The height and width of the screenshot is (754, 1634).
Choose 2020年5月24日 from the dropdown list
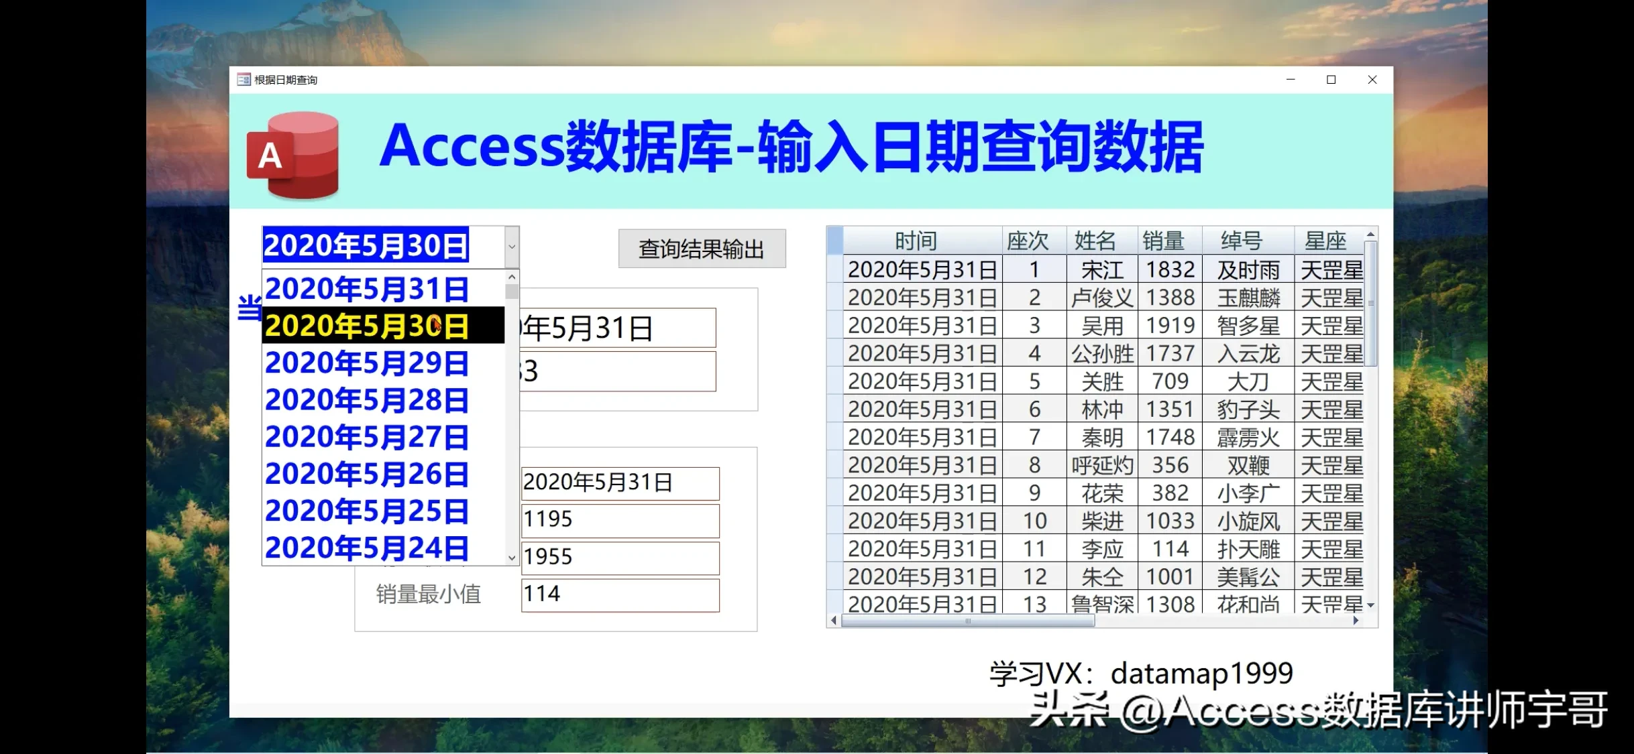383,548
